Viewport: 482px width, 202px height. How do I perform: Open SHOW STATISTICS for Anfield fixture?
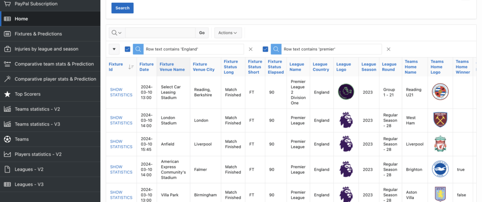pos(121,144)
